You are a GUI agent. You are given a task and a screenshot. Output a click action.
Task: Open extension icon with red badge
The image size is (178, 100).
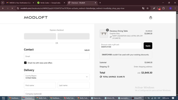(159, 8)
